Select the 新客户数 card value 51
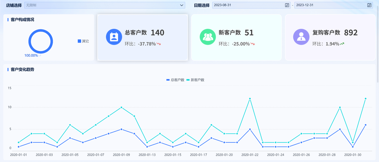This screenshot has height=162, width=379. click(x=249, y=32)
